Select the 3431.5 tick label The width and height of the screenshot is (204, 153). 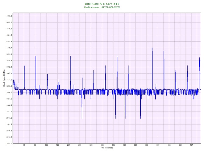pyautogui.click(x=9, y=80)
